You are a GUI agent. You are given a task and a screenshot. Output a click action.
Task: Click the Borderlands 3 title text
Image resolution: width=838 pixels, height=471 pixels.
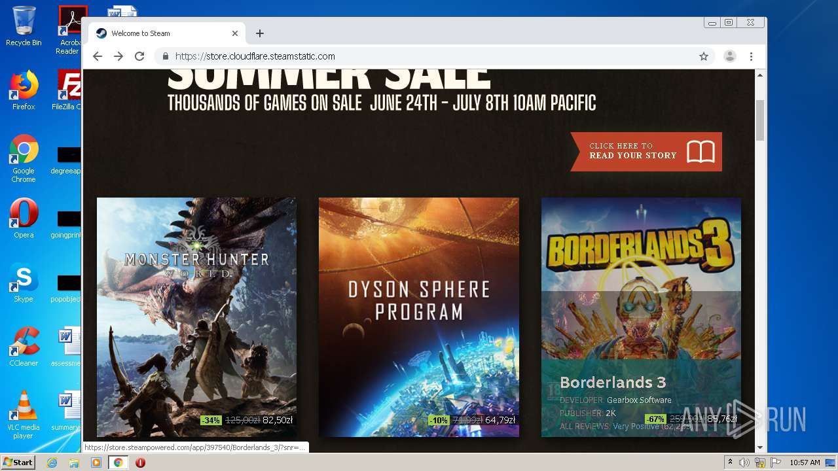coord(613,383)
